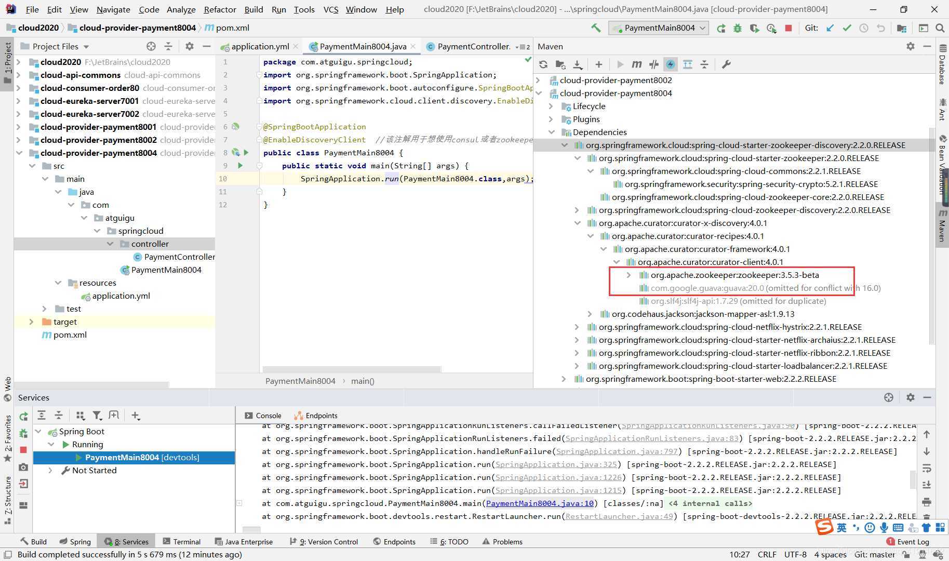This screenshot has width=949, height=561.
Task: Print console output icon
Action: click(x=927, y=502)
